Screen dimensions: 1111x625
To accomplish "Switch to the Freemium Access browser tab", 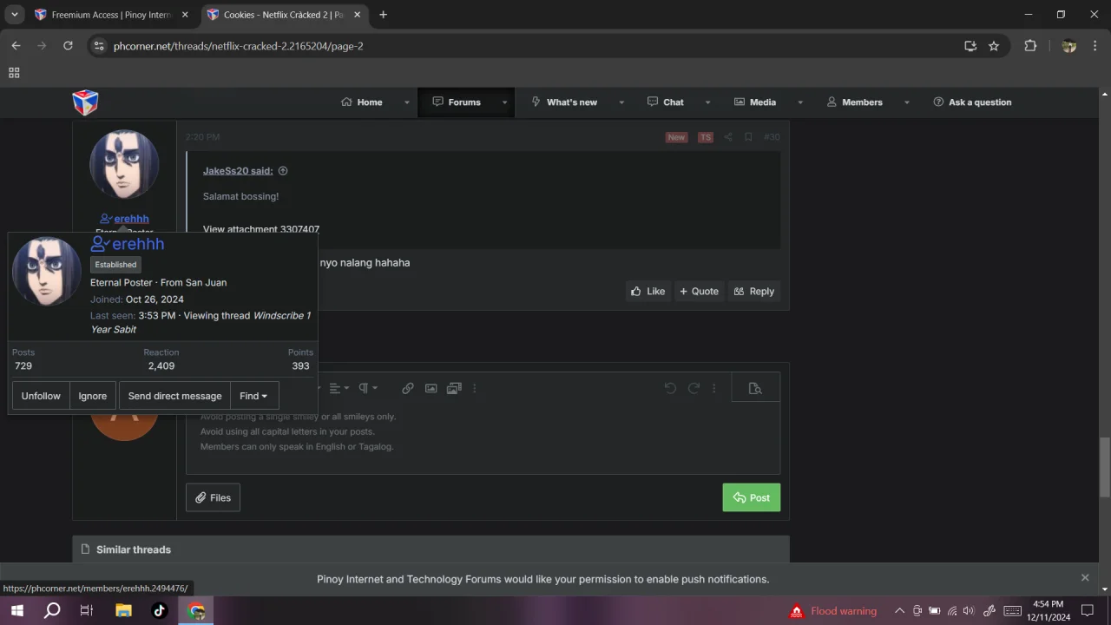I will [x=107, y=15].
